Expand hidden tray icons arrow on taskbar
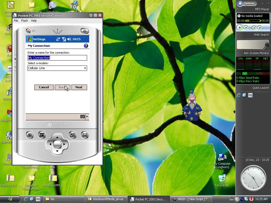This screenshot has width=271, height=203. point(237,199)
